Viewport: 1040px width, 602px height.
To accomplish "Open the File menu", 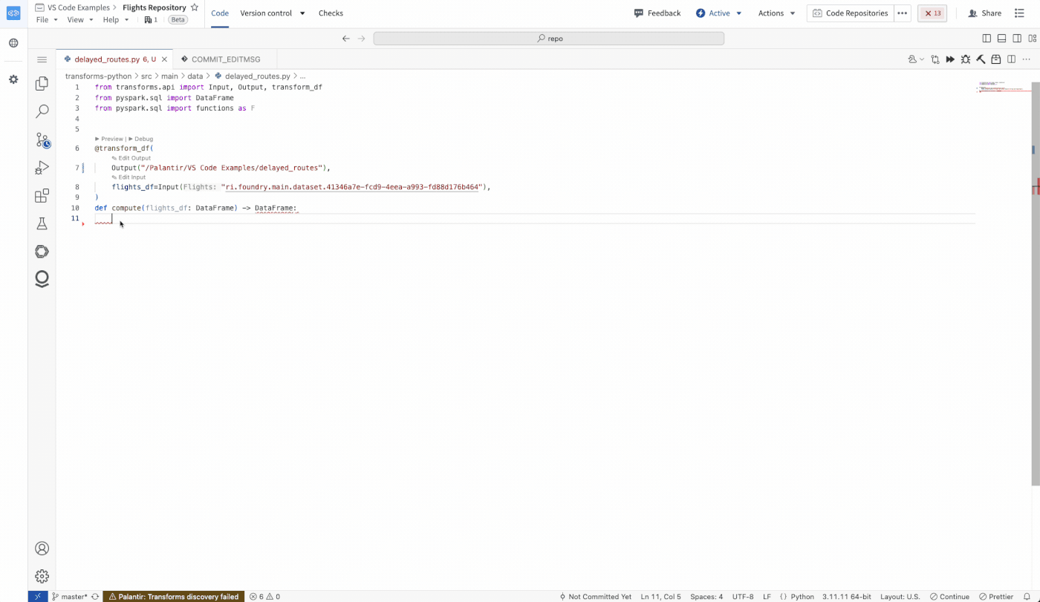I will click(46, 20).
